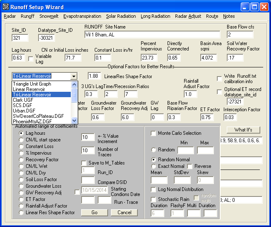Viewport: 271px width, 227px height.
Task: Select the Exact Normal radio option
Action: (154, 166)
